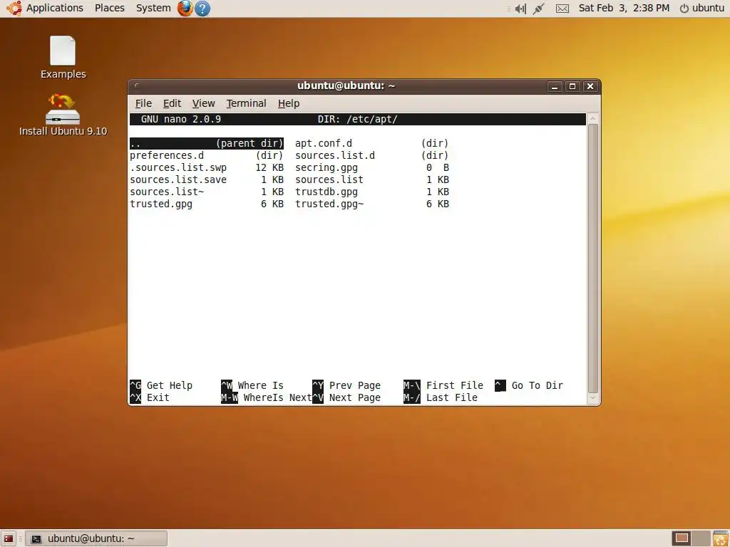Select the 'secring.gpg' file entry
This screenshot has height=547, width=730.
click(372, 167)
